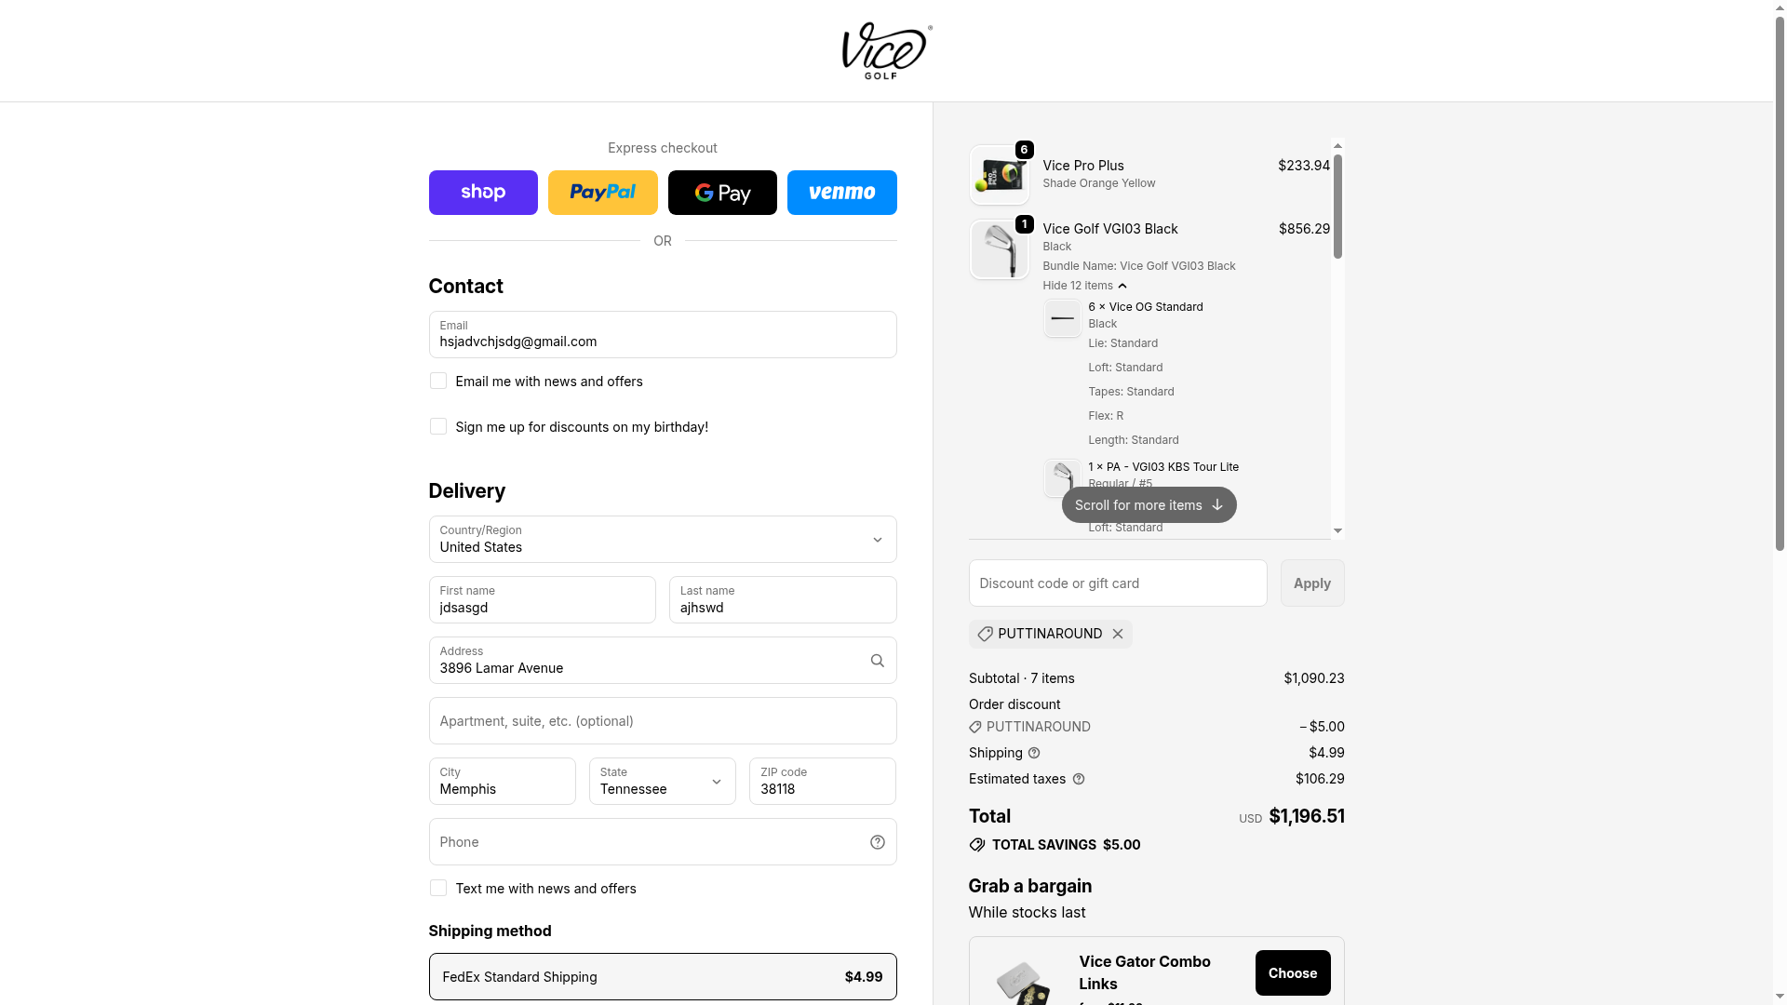Screen dimensions: 1787x1005
Task: Click the Vice Golf VGI03 Black thumbnail
Action: coord(999,249)
